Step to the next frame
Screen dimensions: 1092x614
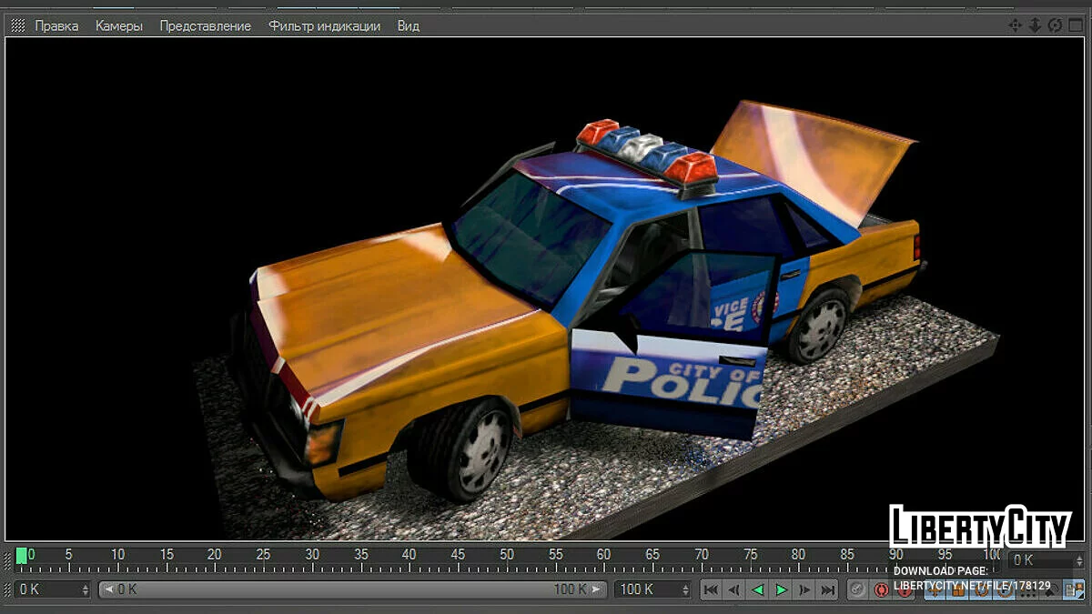(x=804, y=589)
